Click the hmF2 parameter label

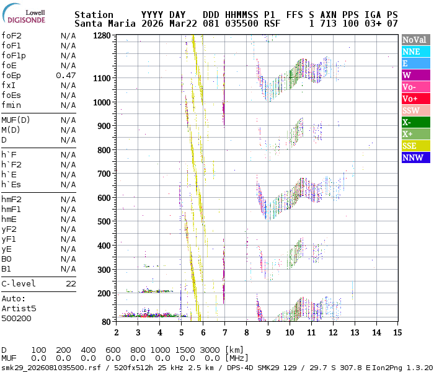pyautogui.click(x=11, y=199)
